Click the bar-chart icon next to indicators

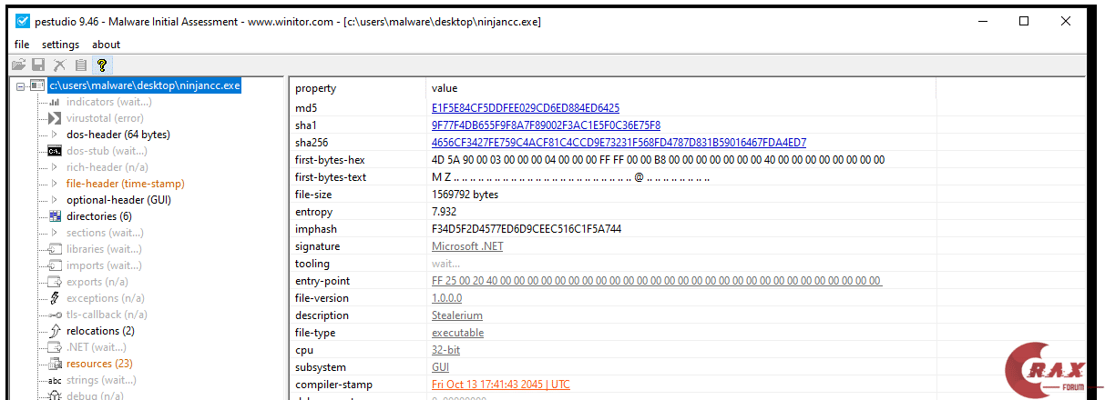coord(56,102)
